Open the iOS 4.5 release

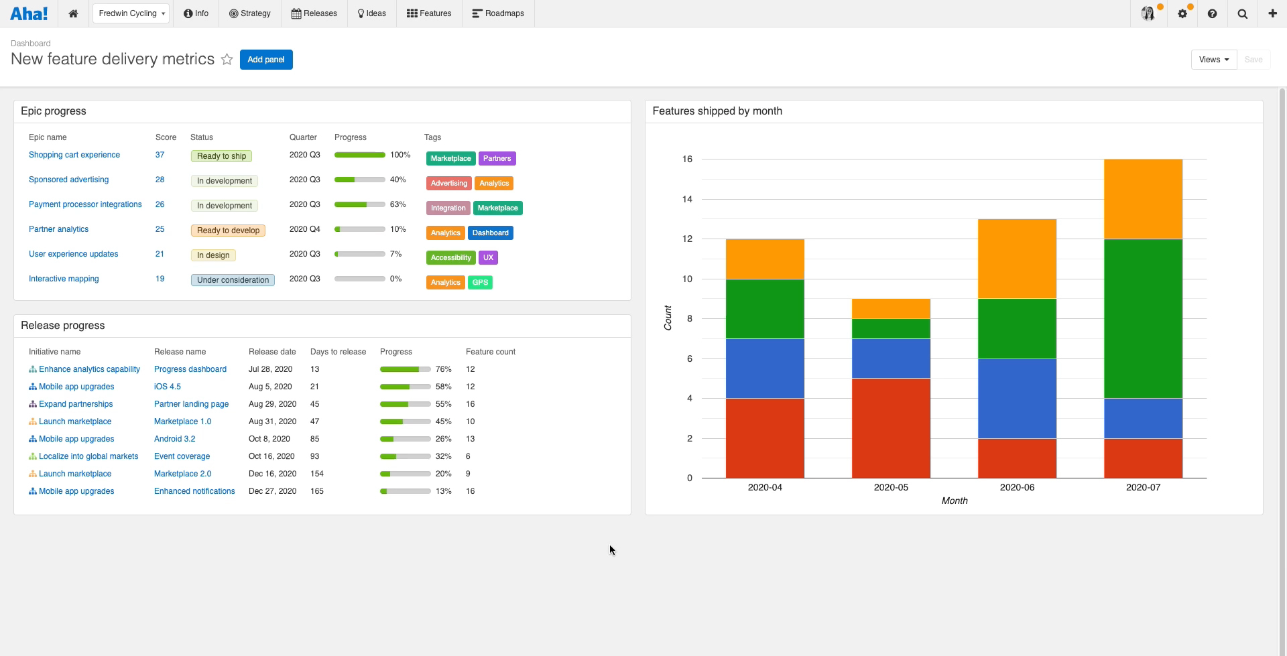(167, 386)
